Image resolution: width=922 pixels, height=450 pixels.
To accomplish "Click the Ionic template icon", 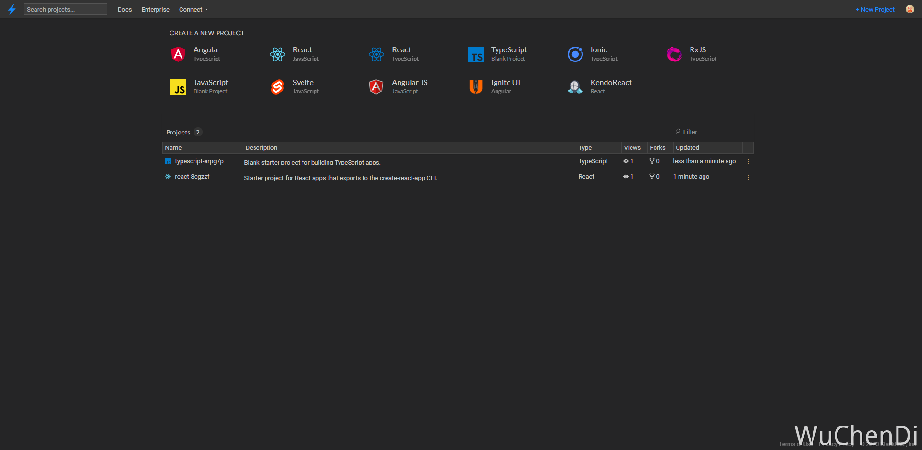I will pyautogui.click(x=575, y=54).
